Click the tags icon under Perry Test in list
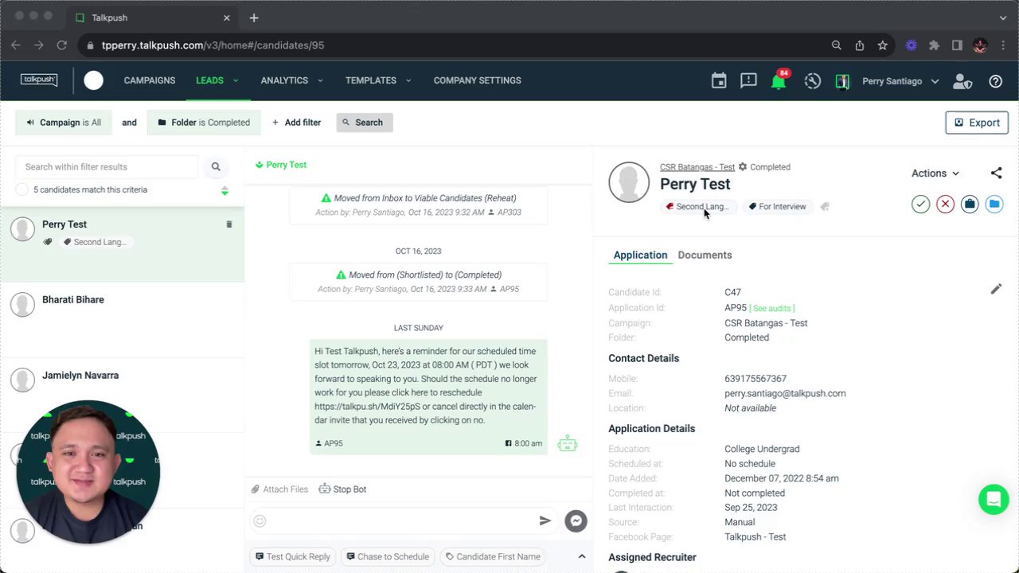1019x573 pixels. click(x=48, y=242)
